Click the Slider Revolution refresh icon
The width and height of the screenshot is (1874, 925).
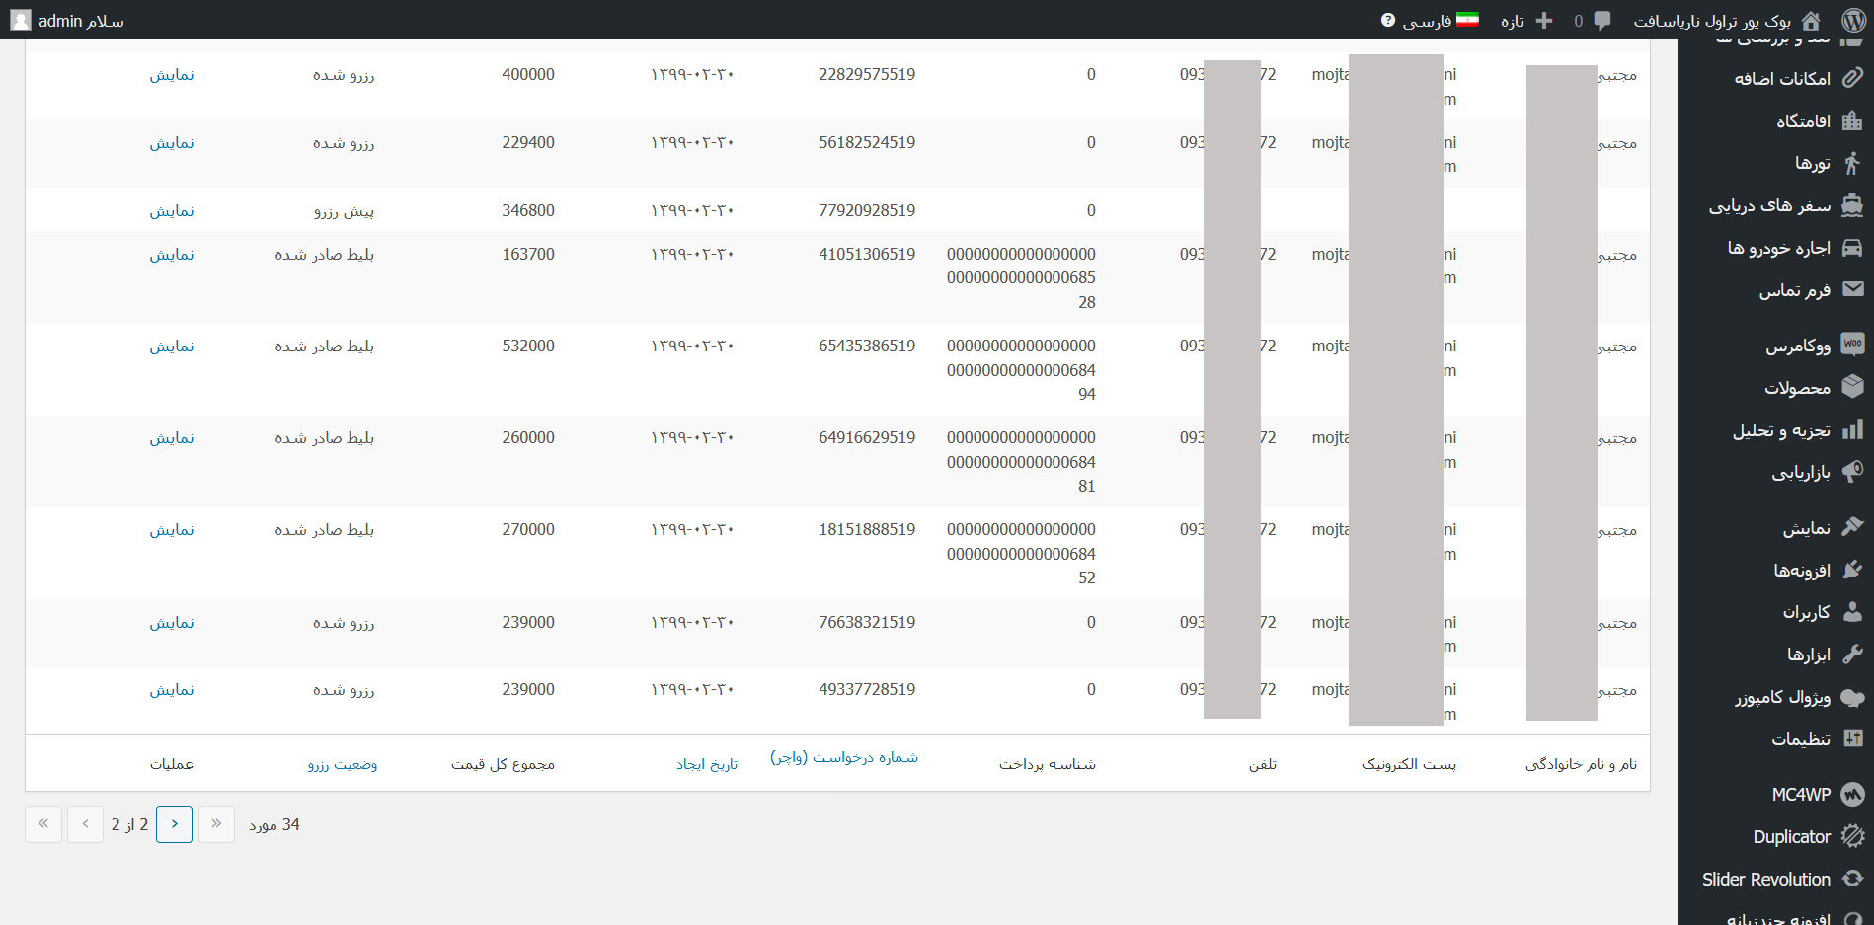pos(1852,879)
